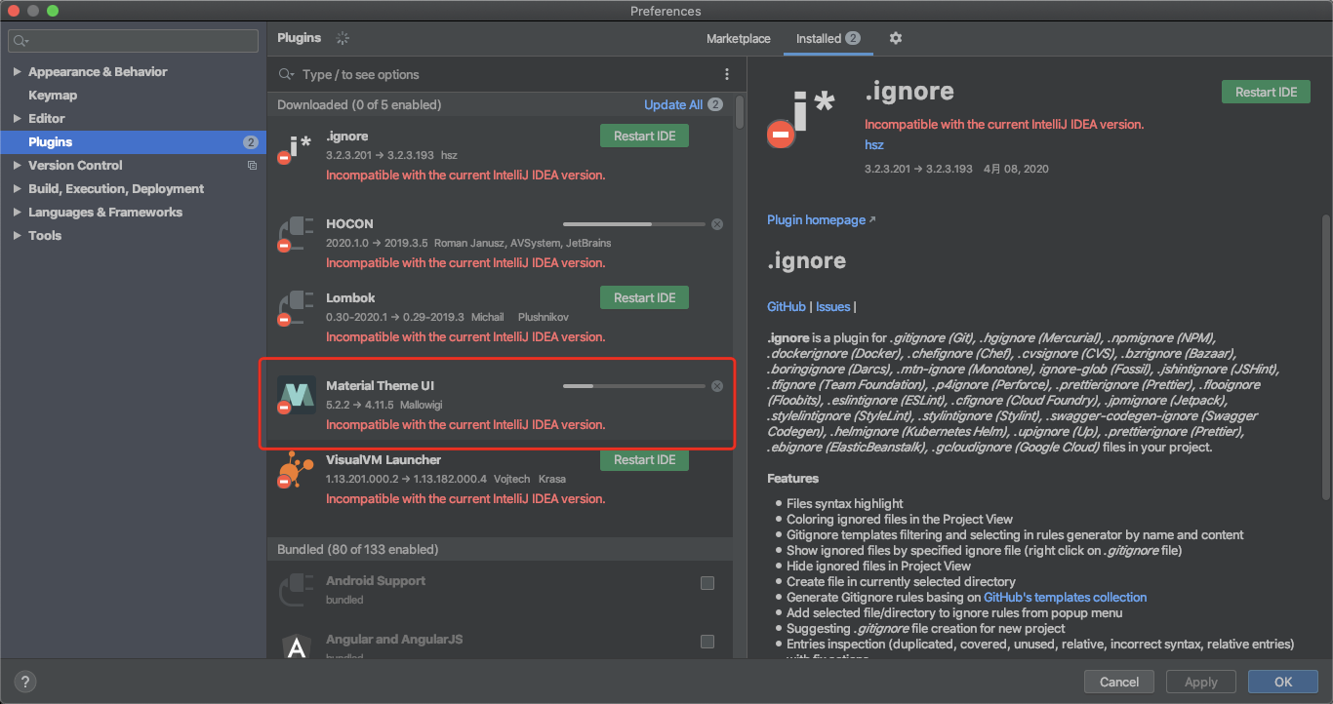Click Update All link
The image size is (1333, 704).
(673, 104)
